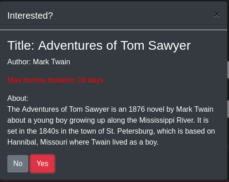Click Tom Sawyer in the title heading
Screen dimensions: 229x182
[x=156, y=46]
